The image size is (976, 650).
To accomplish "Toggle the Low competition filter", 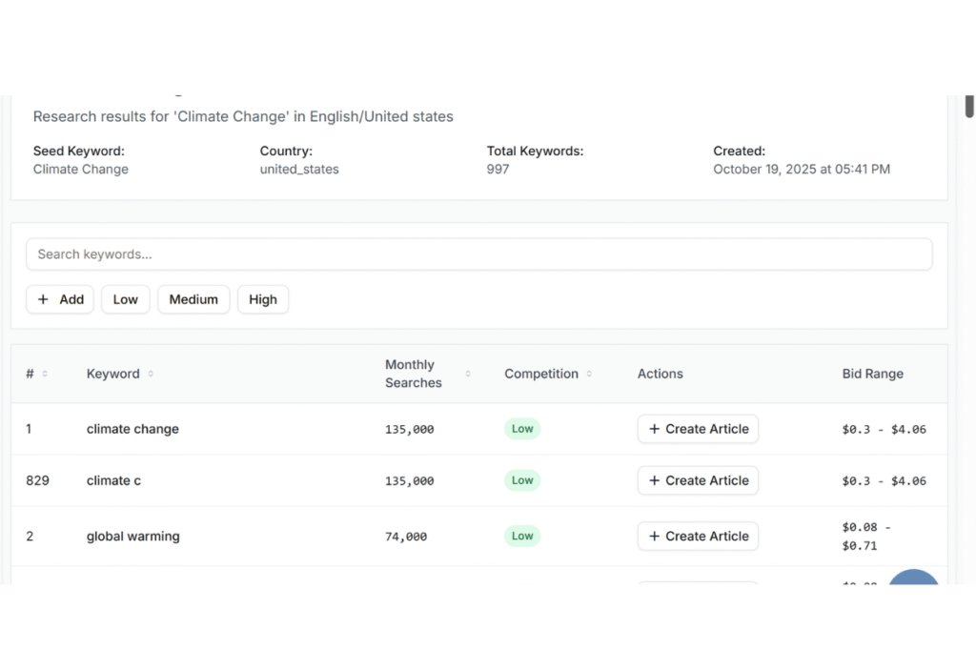I will point(125,299).
